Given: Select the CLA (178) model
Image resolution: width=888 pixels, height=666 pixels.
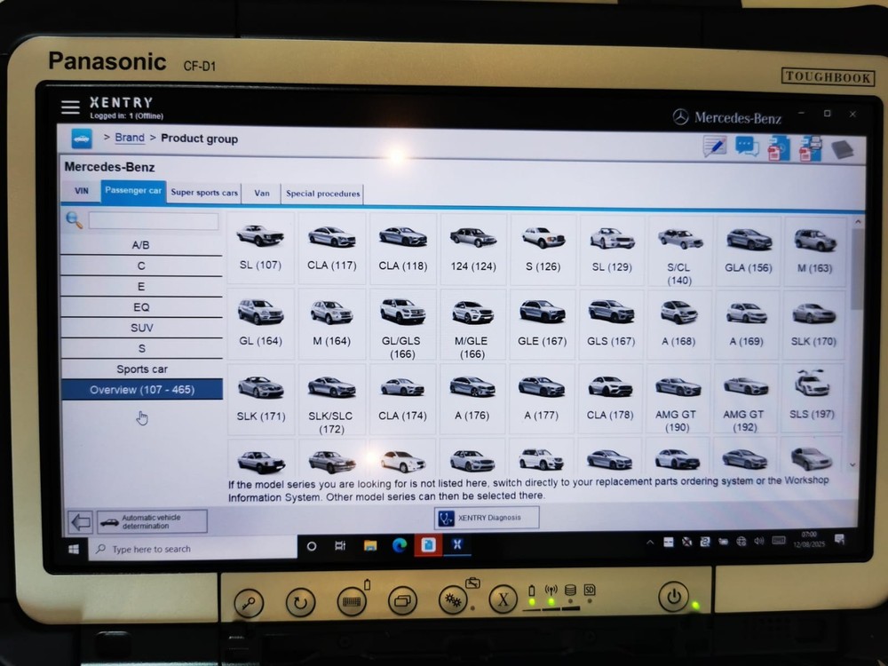Looking at the screenshot, I should pos(610,400).
